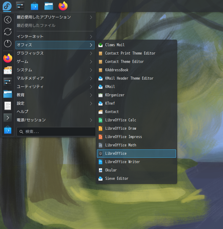223x229 pixels.
Task: Open Kontact mail icon in sidebar favorites
Action: point(8,70)
